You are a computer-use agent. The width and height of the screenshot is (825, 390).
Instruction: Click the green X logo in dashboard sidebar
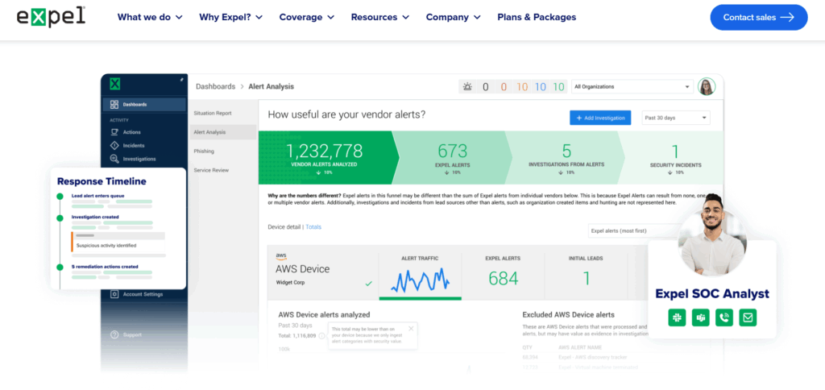coord(114,84)
